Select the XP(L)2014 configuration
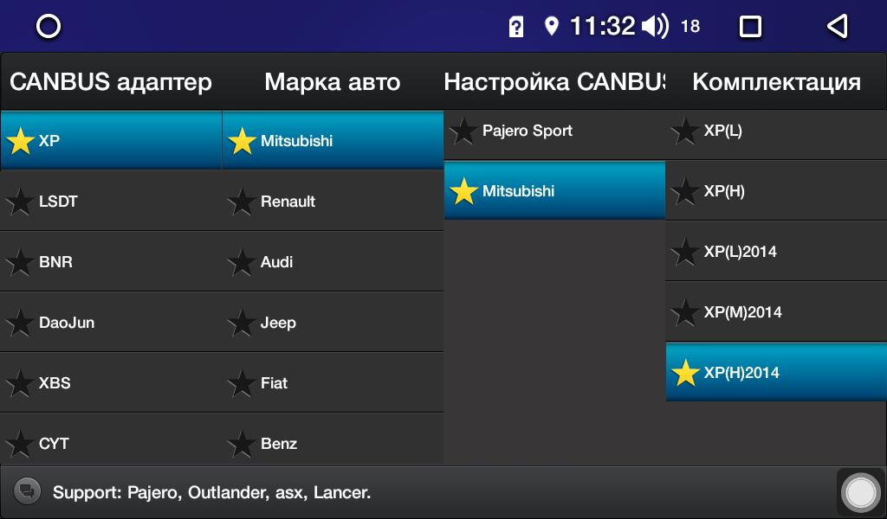 click(x=776, y=252)
